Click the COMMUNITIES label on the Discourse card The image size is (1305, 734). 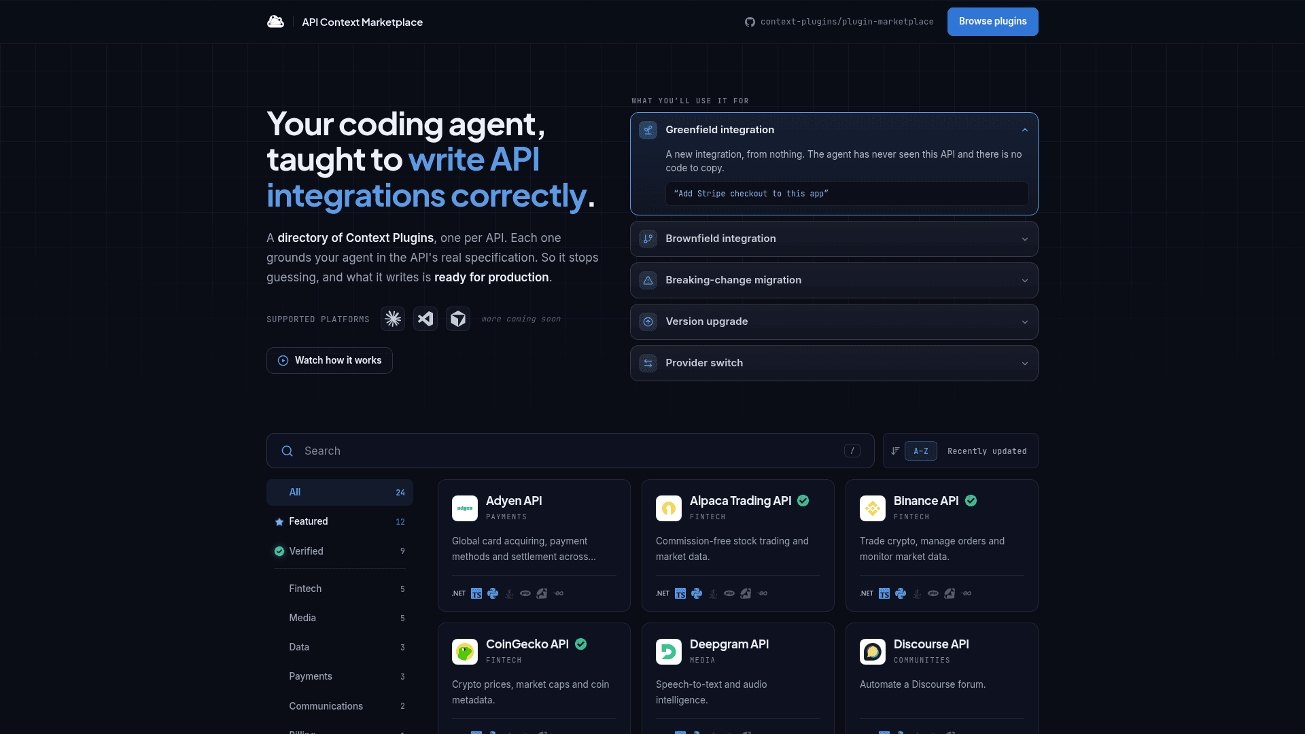click(922, 660)
